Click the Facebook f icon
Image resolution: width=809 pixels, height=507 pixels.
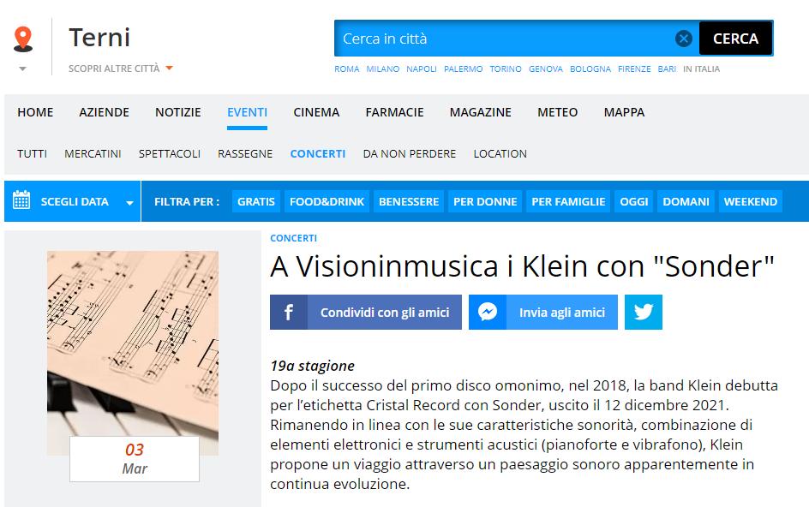289,312
